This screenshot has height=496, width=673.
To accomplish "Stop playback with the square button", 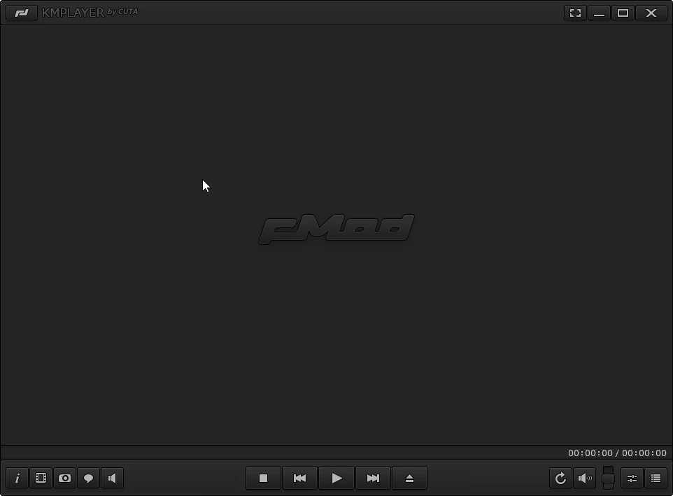I will pos(264,478).
